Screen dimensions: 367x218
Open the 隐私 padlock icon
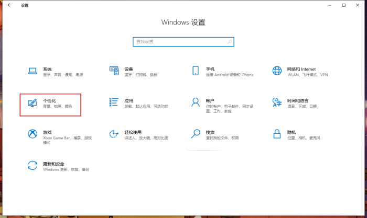click(x=277, y=134)
